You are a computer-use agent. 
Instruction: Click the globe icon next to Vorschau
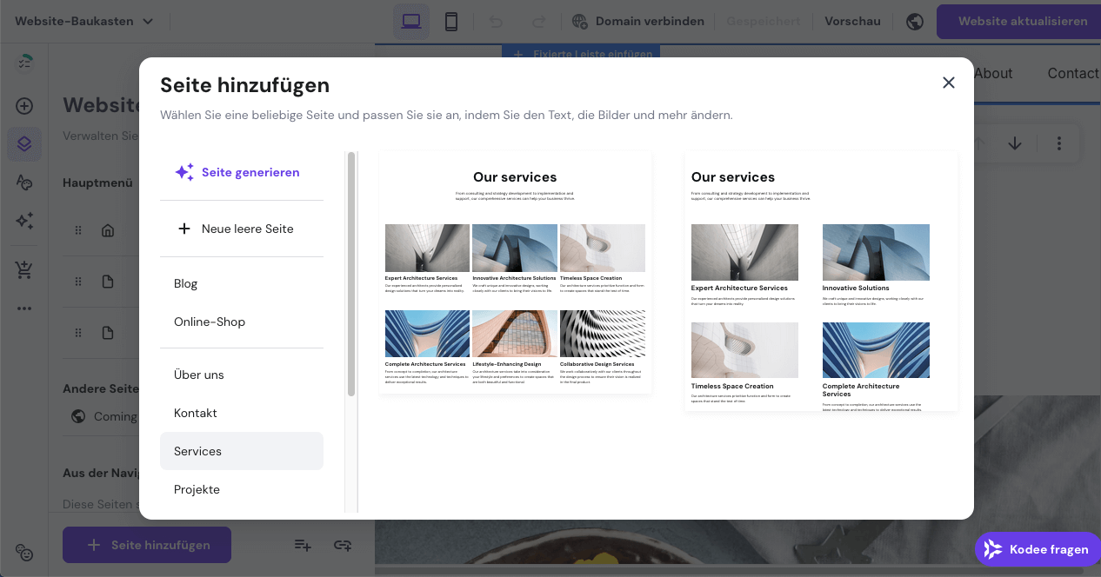[914, 21]
